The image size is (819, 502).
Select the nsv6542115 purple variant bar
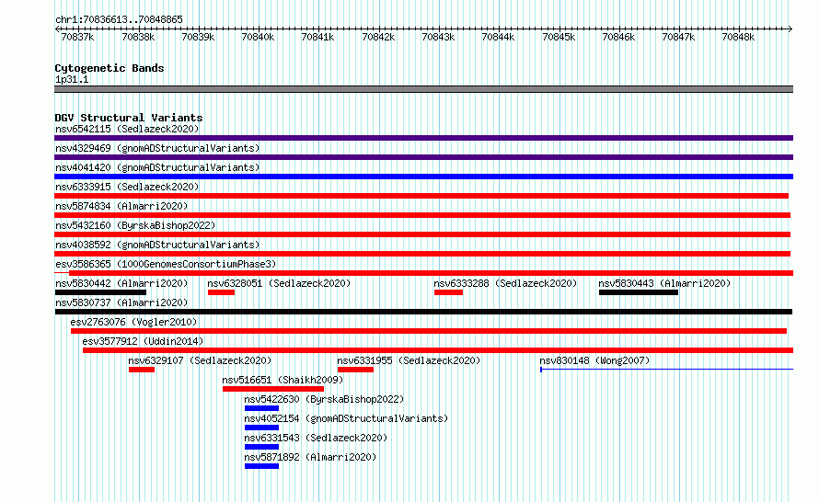(x=423, y=138)
